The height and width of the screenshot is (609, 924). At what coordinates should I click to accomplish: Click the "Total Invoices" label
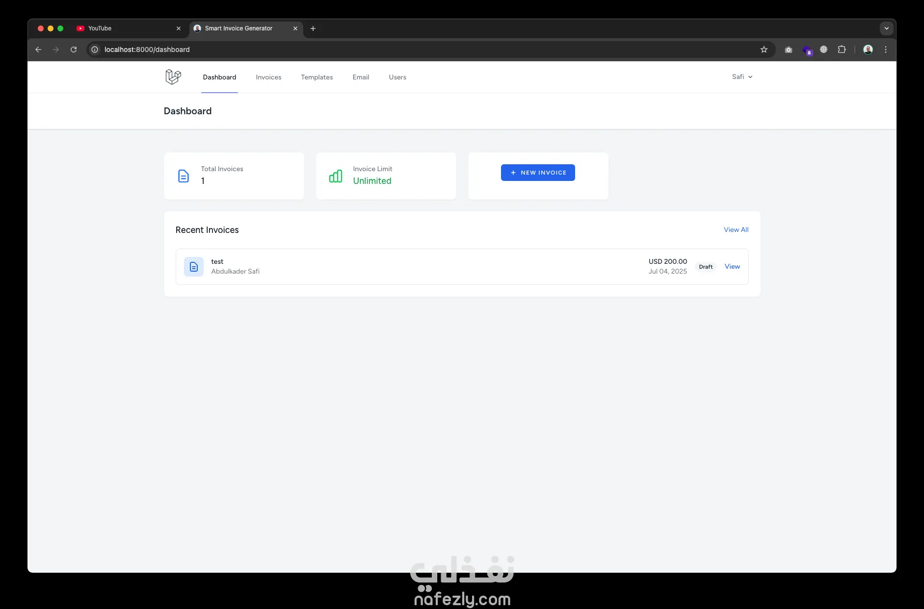(222, 169)
